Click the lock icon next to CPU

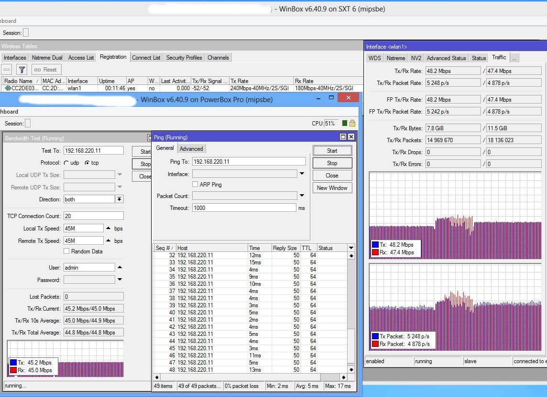(352, 123)
